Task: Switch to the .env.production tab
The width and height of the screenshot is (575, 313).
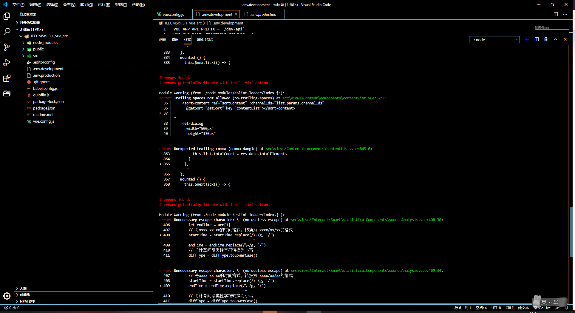Action: [x=263, y=14]
